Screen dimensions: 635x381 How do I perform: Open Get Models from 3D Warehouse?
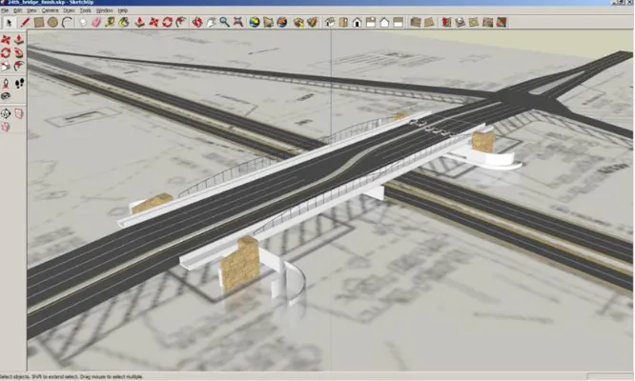click(298, 23)
